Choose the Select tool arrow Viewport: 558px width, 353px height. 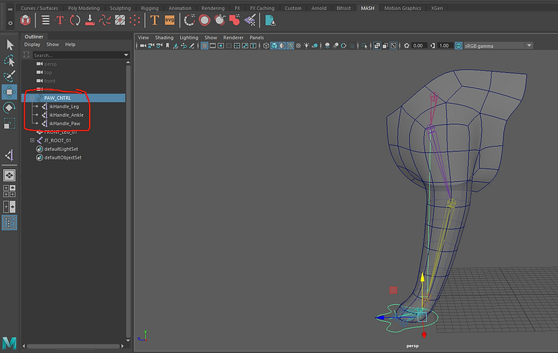(9, 44)
